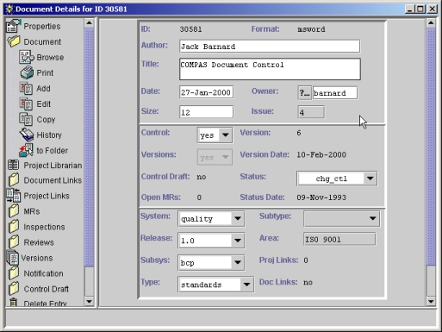The image size is (442, 332).
Task: Open the History icon
Action: click(x=27, y=135)
